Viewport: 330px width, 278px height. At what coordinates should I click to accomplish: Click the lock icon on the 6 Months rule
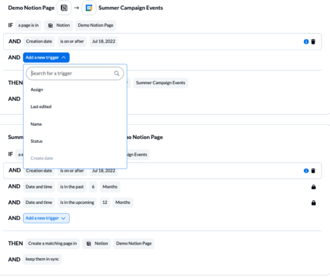(x=313, y=187)
